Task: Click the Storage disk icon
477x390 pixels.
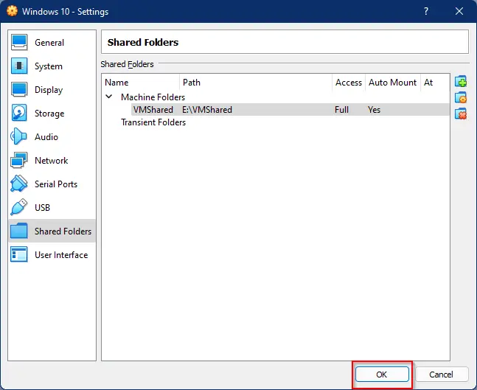Action: tap(19, 113)
